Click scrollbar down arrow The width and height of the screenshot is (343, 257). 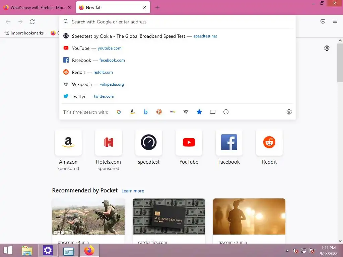pyautogui.click(x=340, y=241)
